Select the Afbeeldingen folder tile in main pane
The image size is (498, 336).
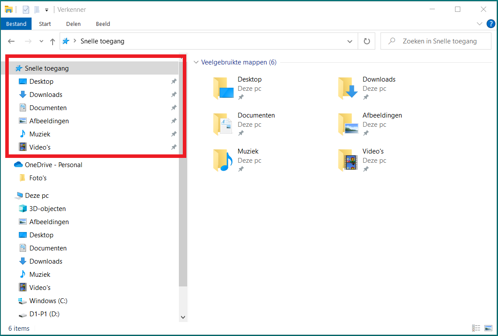370,124
